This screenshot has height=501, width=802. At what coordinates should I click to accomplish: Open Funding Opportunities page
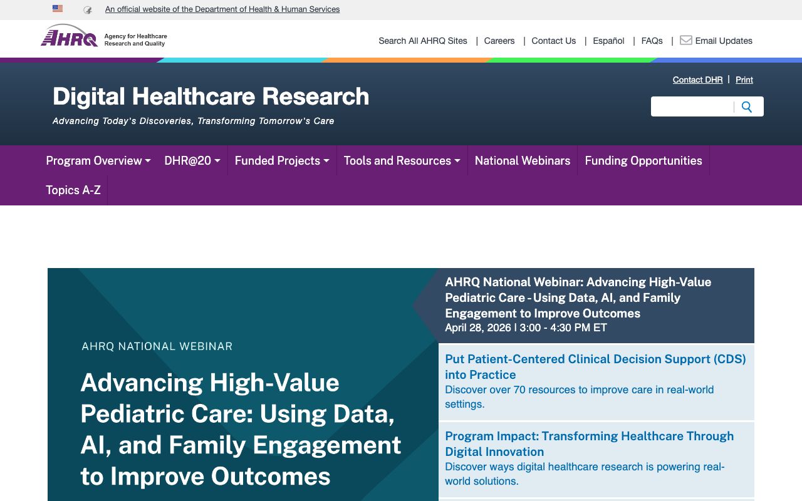[643, 161]
